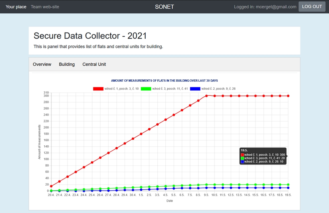Screen dimensions: 329x213
Task: Go to Your place in navbar
Action: (16, 7)
